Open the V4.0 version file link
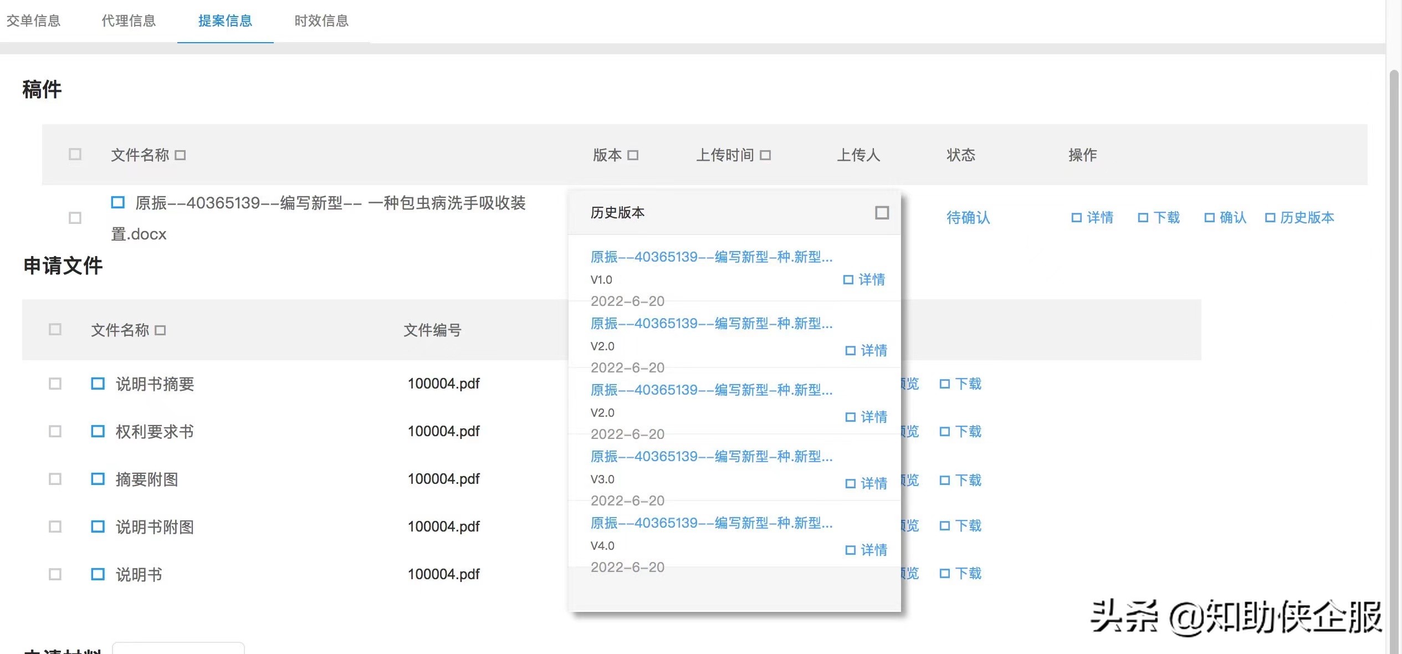Viewport: 1402px width, 654px height. 711,523
